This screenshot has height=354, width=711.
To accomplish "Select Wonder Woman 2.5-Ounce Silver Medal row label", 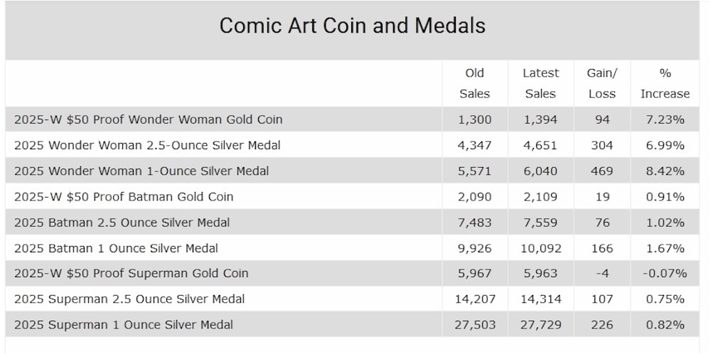I will point(147,145).
